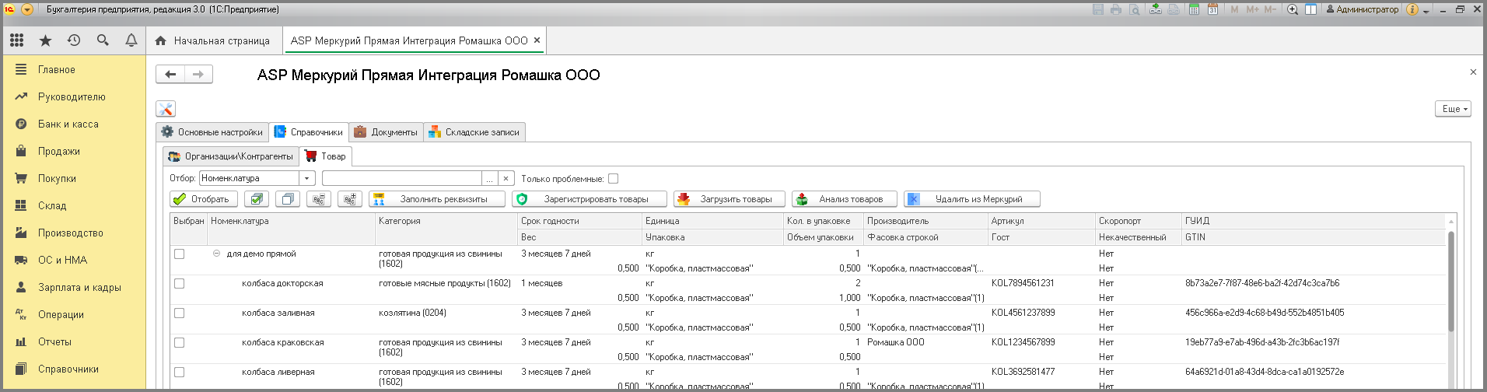The image size is (1487, 392).
Task: Open value selection with the ellipsis button
Action: (490, 178)
